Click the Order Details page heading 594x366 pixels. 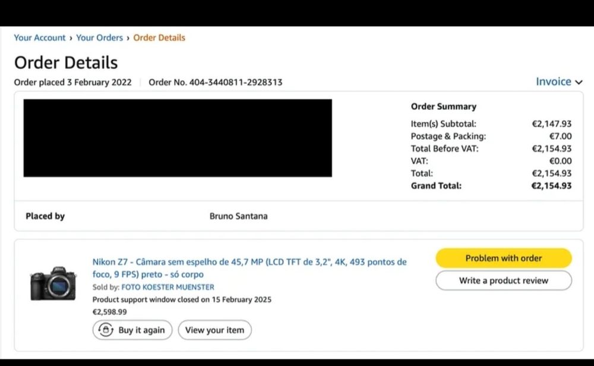[x=66, y=62]
